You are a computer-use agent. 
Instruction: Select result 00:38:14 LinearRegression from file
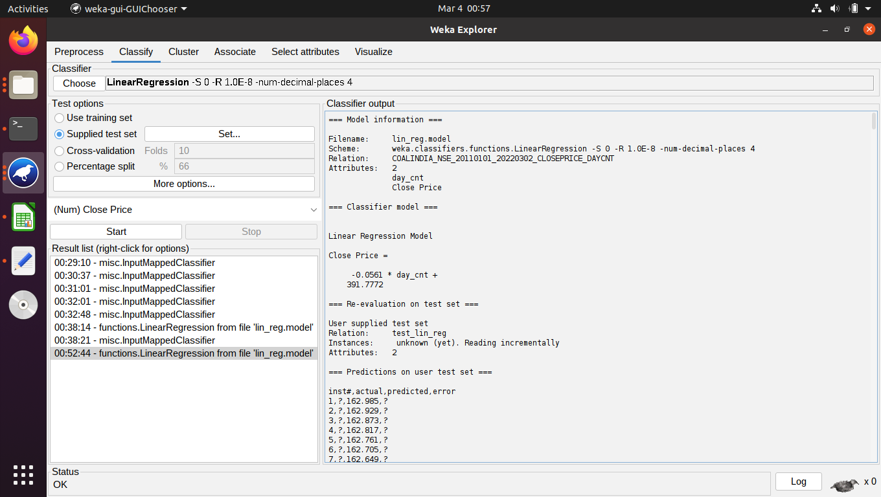click(184, 327)
